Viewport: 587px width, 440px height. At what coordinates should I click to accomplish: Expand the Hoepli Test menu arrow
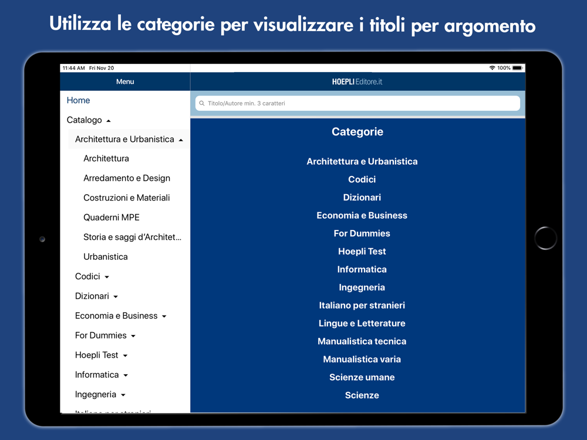coord(125,356)
